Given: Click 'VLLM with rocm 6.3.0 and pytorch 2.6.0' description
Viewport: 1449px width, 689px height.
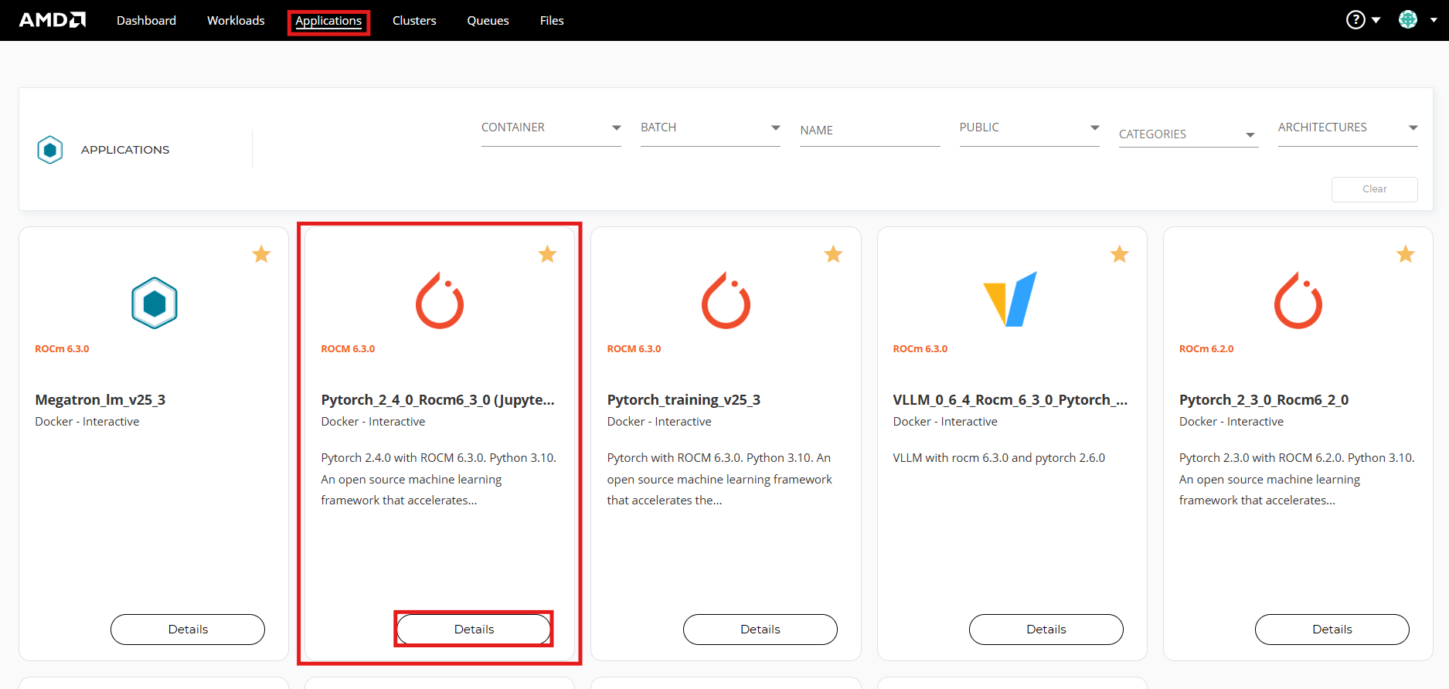Looking at the screenshot, I should [999, 458].
